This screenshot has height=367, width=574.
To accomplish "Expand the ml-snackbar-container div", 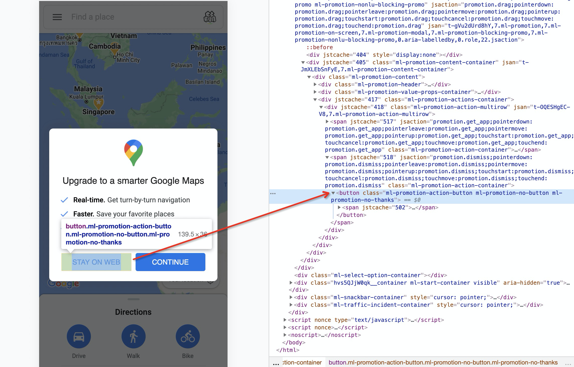I will tap(291, 297).
